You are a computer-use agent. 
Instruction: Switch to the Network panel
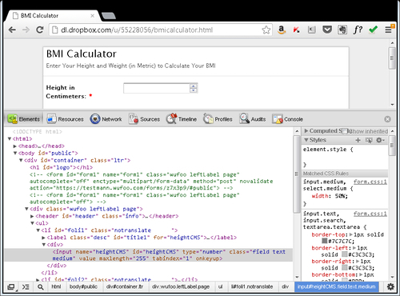point(106,119)
